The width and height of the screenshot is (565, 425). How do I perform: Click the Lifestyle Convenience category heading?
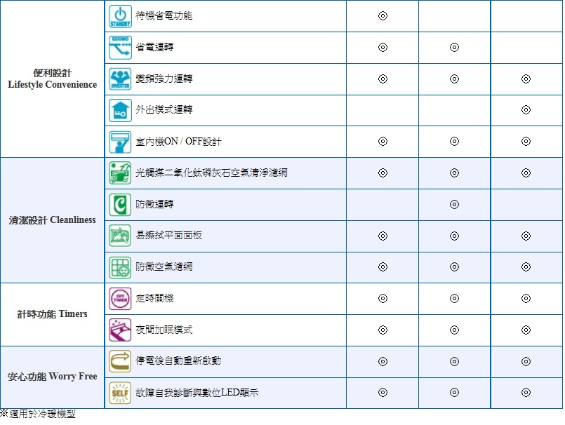(53, 79)
